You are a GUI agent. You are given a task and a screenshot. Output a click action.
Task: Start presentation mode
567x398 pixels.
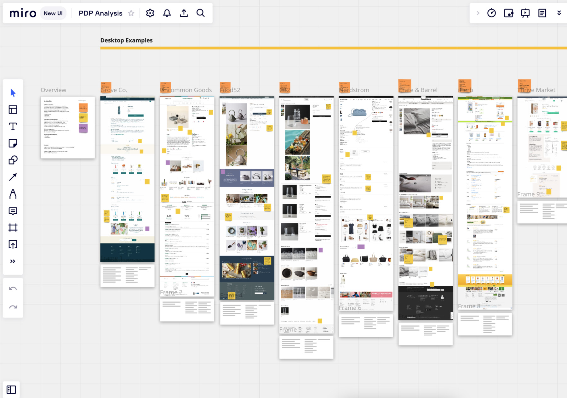[x=525, y=13]
